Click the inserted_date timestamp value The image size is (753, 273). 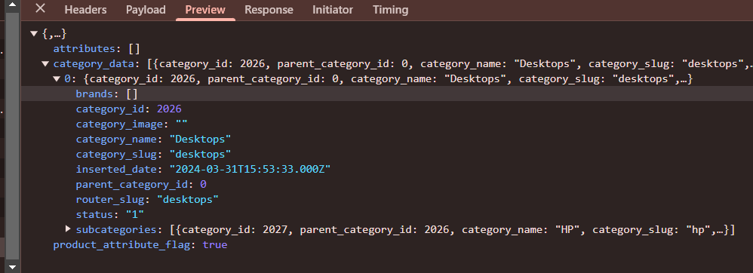[250, 170]
